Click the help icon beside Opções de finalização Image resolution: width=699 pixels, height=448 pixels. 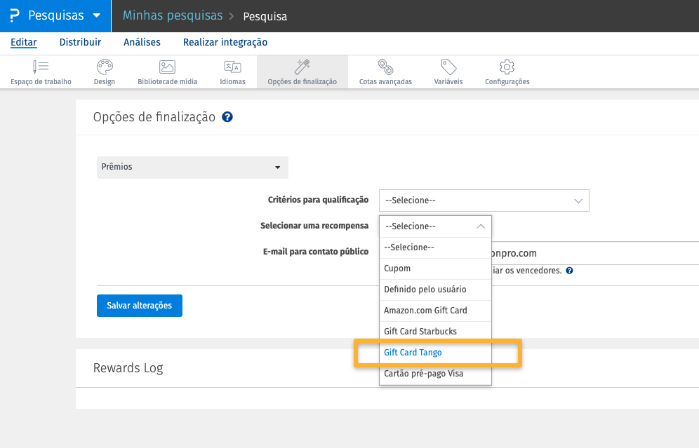227,117
